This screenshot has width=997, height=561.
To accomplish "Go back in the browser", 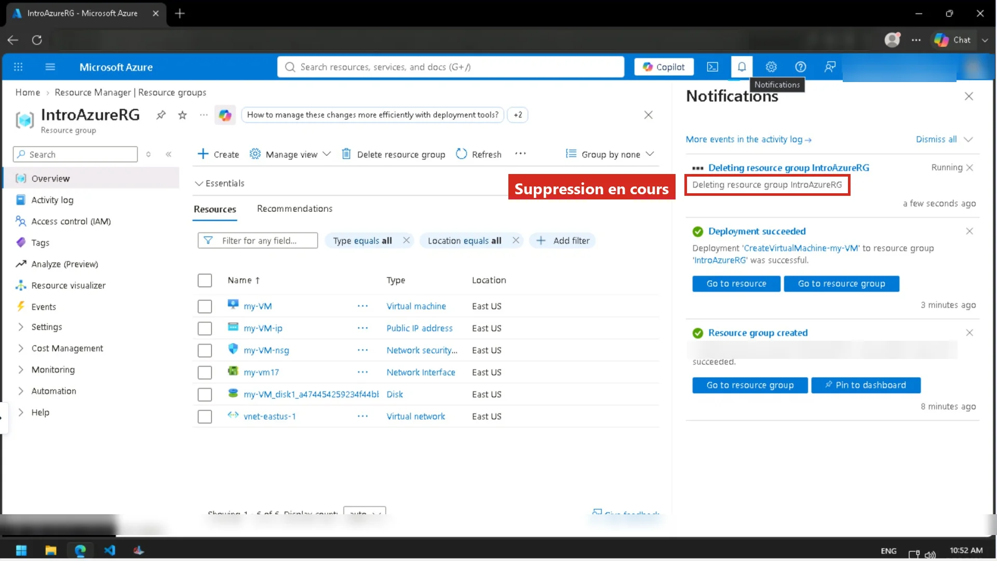I will (13, 40).
